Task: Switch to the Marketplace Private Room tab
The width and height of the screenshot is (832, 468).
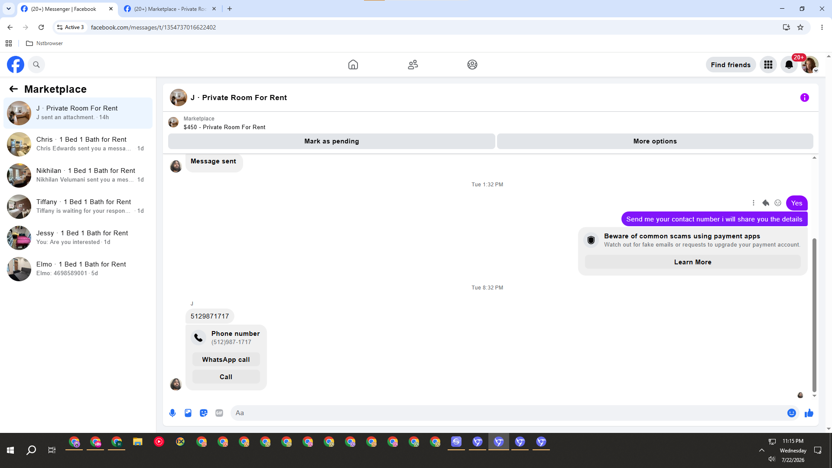Action: pyautogui.click(x=170, y=9)
